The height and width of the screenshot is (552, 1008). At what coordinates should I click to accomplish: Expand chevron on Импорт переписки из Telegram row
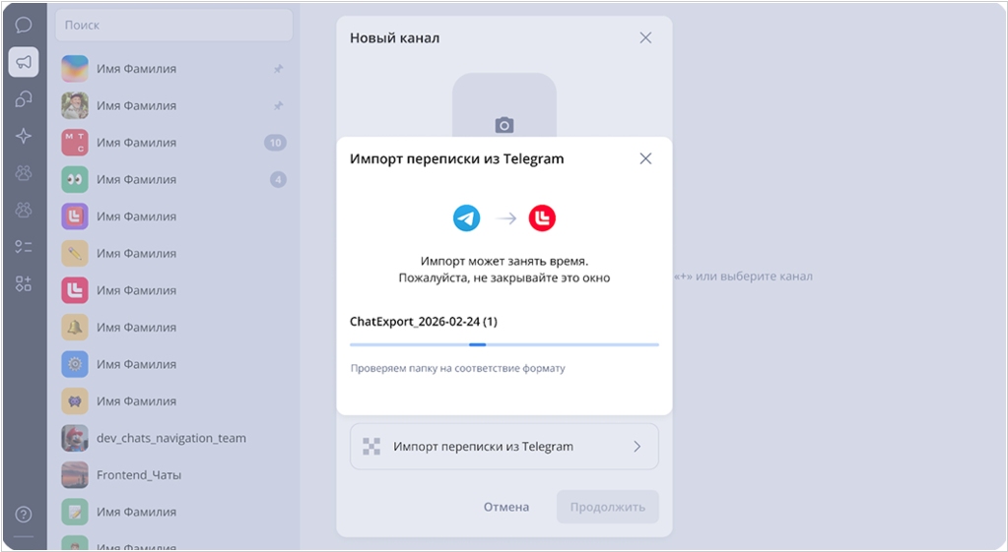(637, 447)
